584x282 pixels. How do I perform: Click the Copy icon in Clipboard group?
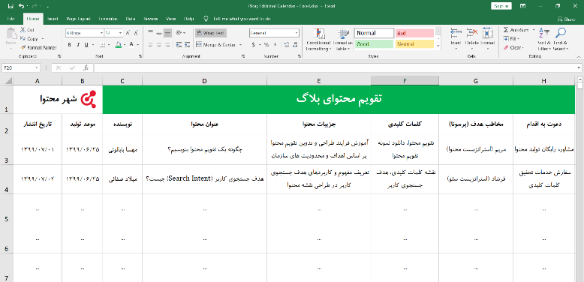click(23, 39)
